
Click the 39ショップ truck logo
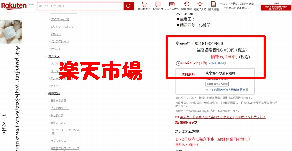coord(186,122)
